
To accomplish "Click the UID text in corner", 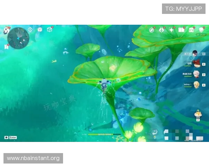I will [x=194, y=140].
